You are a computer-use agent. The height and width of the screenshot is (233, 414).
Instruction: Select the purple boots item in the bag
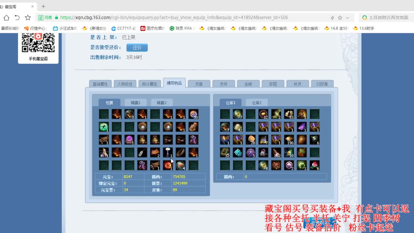click(193, 139)
